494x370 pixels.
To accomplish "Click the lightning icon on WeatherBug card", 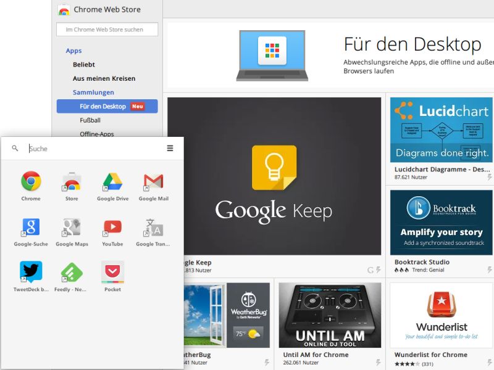I will (x=267, y=362).
